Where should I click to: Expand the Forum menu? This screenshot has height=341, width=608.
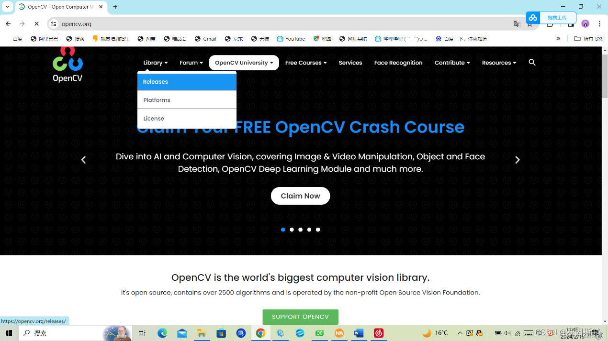point(191,63)
